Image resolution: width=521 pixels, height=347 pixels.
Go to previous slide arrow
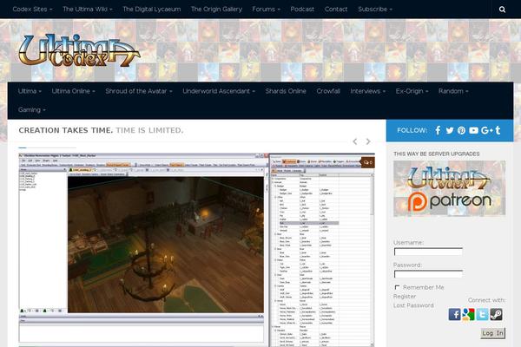click(x=355, y=141)
